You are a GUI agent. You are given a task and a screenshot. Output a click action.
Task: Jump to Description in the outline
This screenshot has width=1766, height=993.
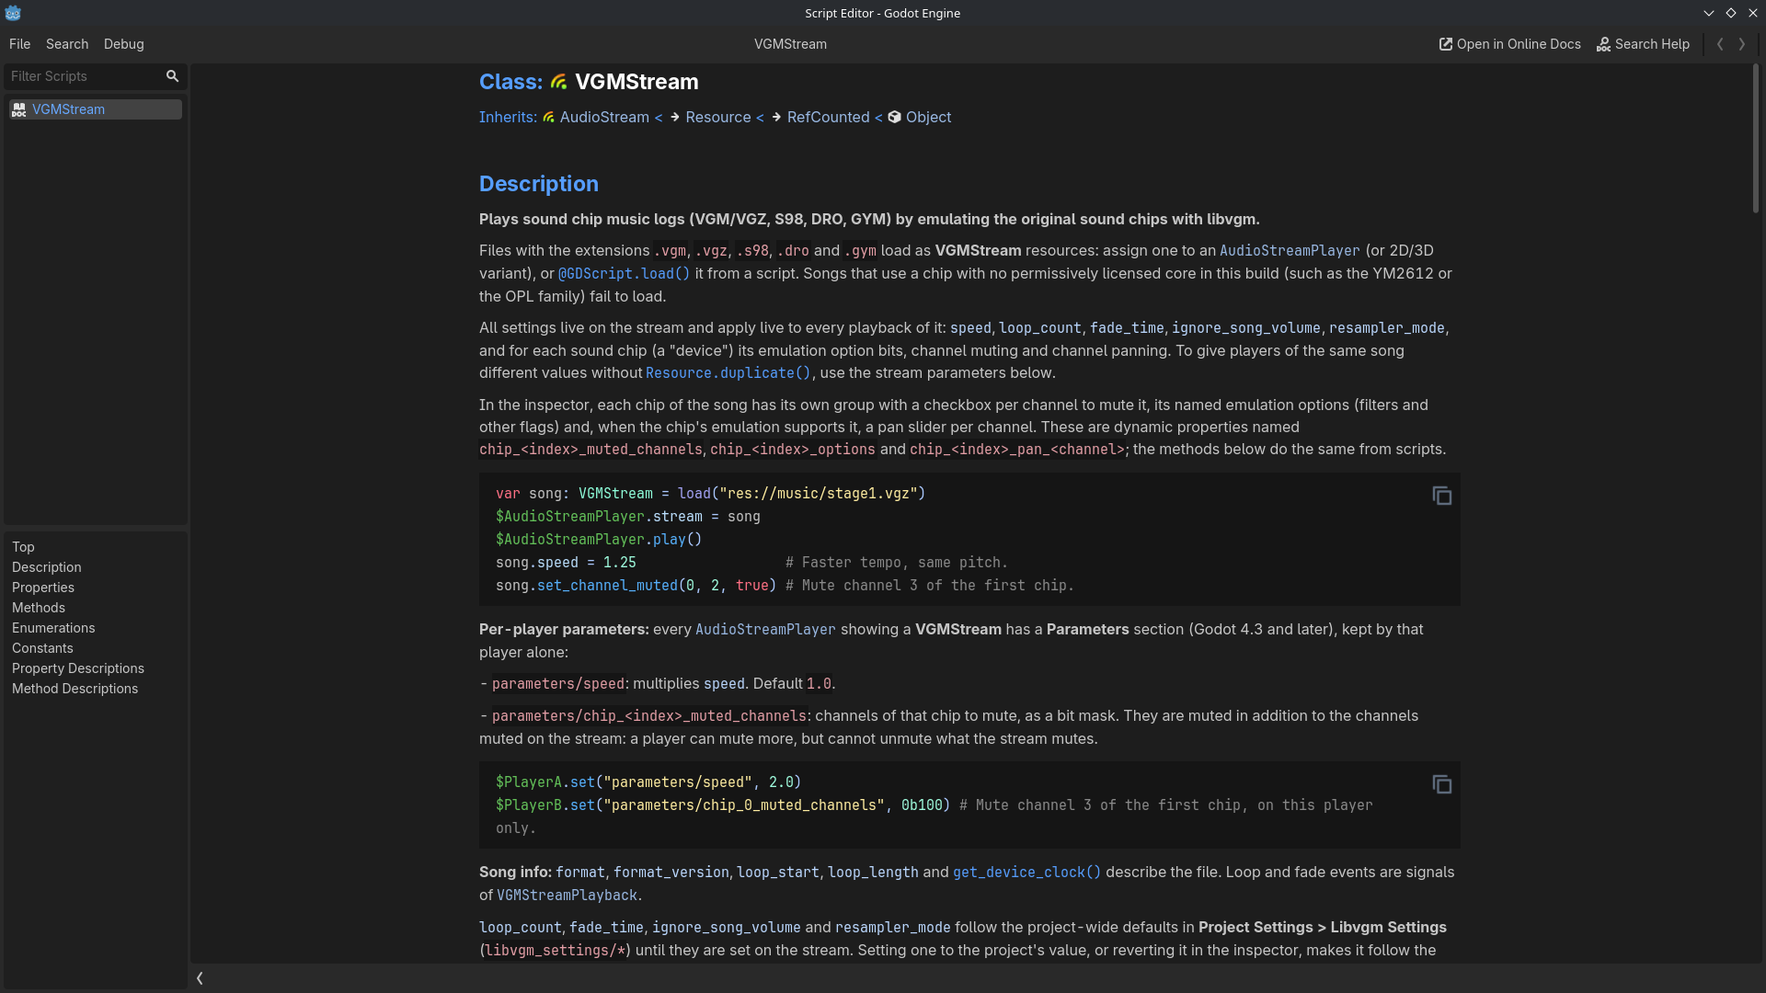(47, 567)
